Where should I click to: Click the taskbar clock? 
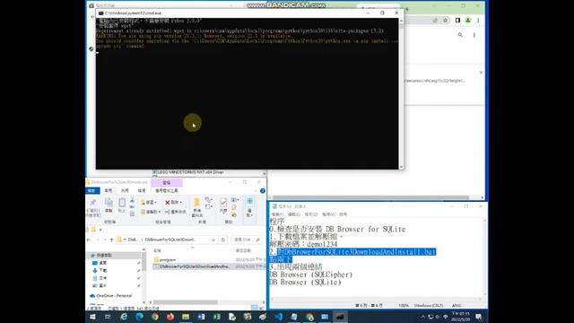(x=460, y=317)
